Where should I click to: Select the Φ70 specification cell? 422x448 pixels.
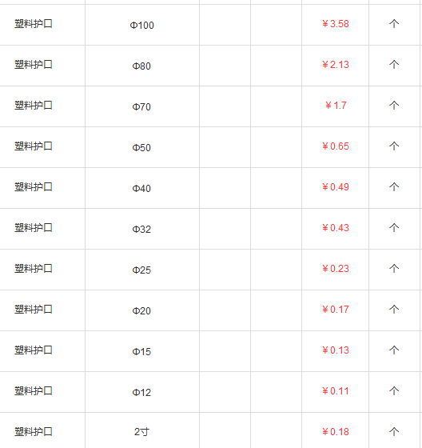click(141, 107)
